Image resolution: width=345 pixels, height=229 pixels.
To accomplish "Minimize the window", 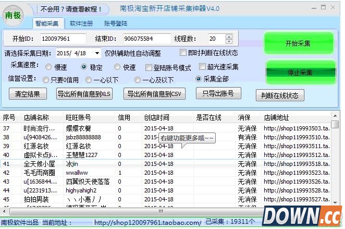I will (314, 8).
